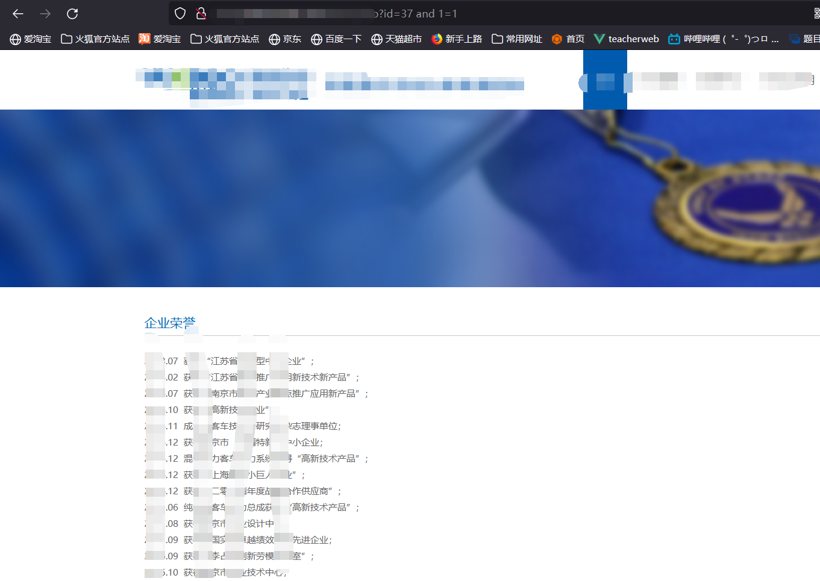This screenshot has height=581, width=820.
Task: Open the 天猫超市 bookmark
Action: click(x=396, y=39)
